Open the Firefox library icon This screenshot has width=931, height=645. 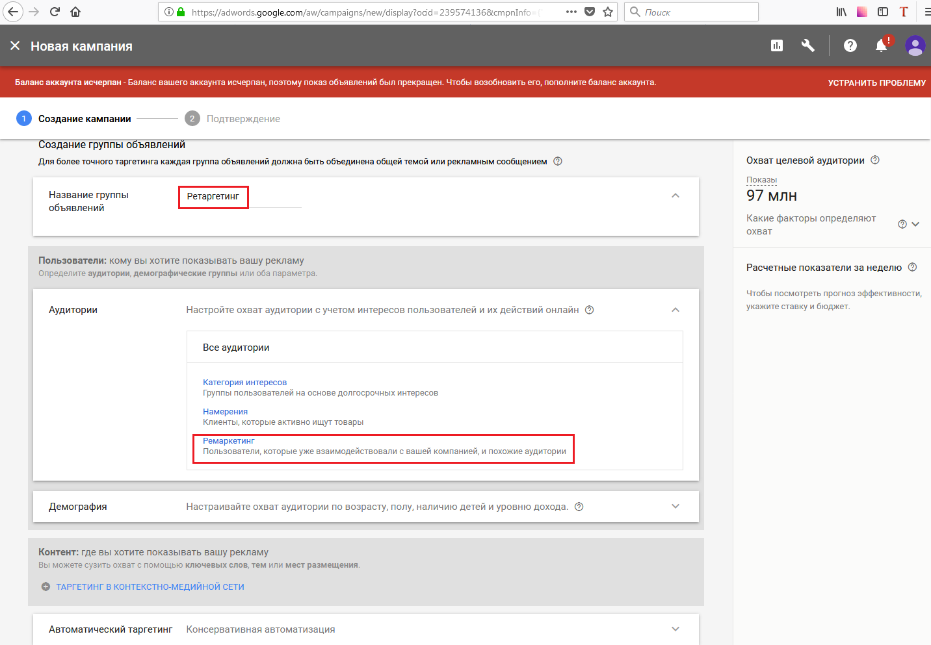click(841, 12)
